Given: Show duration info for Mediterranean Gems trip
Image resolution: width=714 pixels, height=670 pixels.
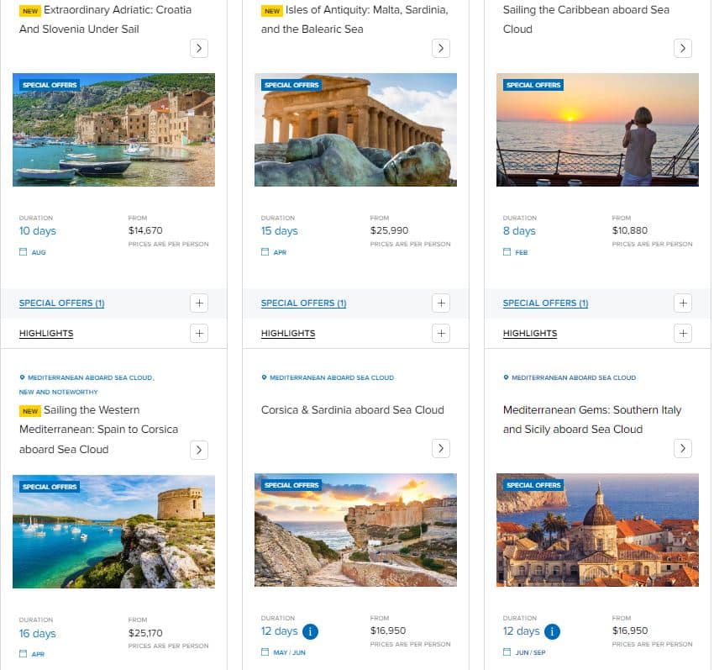Looking at the screenshot, I should pos(552,631).
